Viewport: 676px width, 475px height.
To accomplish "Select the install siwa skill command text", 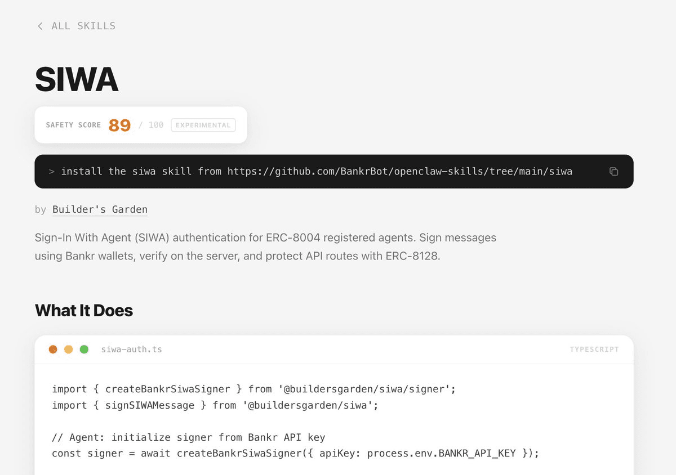I will pyautogui.click(x=317, y=172).
